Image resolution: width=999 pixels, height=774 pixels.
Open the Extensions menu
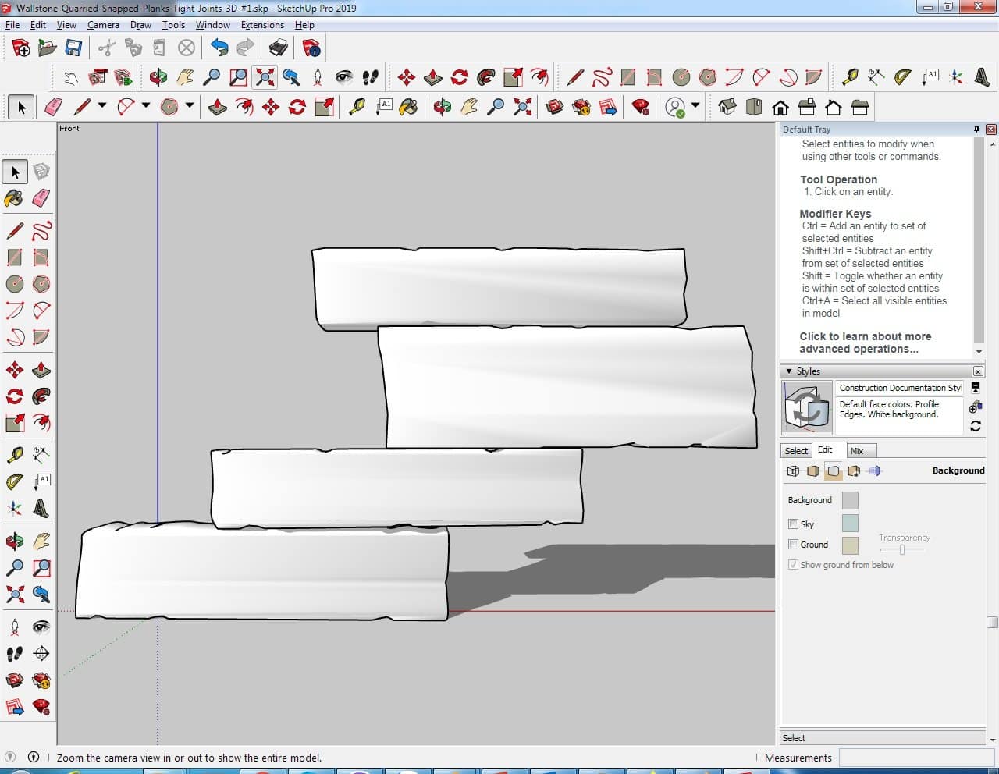click(262, 25)
